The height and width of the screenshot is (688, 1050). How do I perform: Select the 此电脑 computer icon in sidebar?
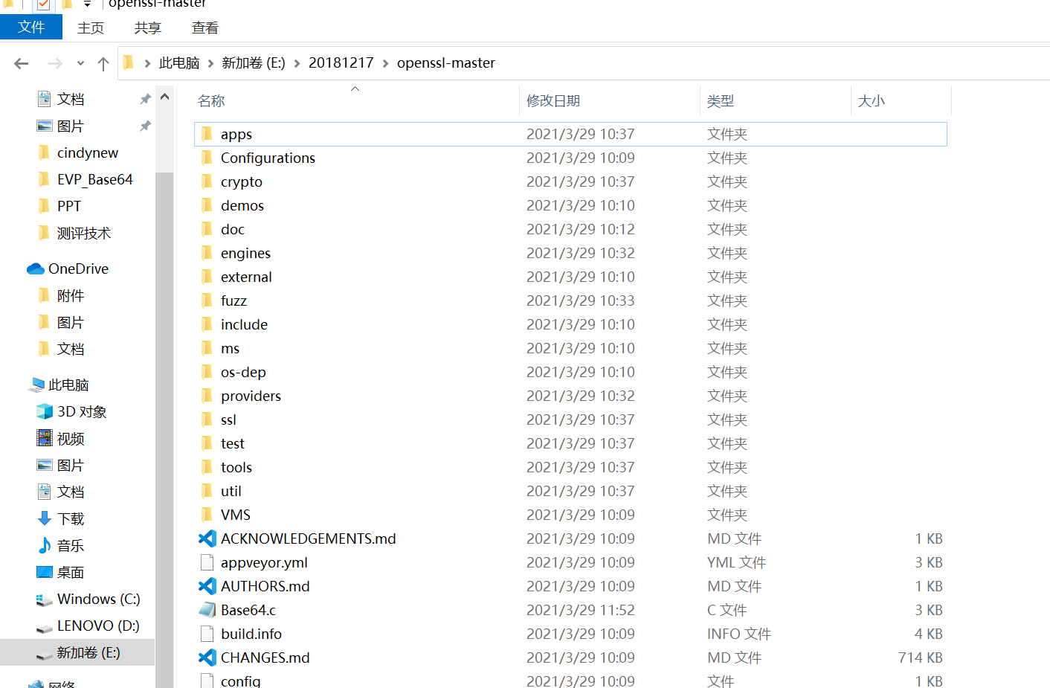click(36, 385)
